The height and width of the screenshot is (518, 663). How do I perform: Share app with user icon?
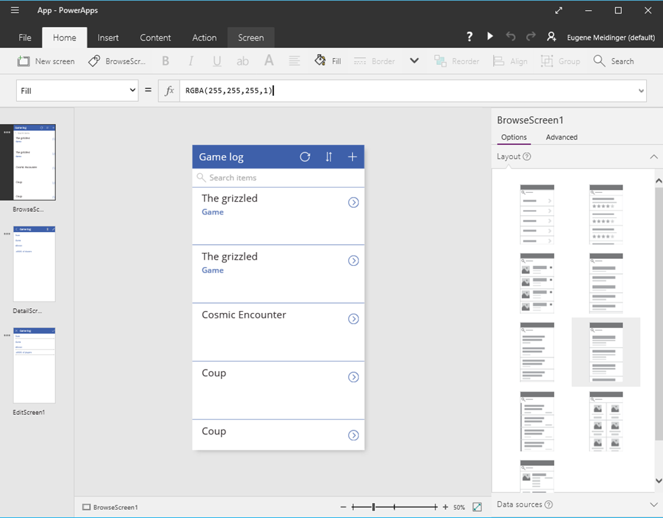(x=552, y=36)
